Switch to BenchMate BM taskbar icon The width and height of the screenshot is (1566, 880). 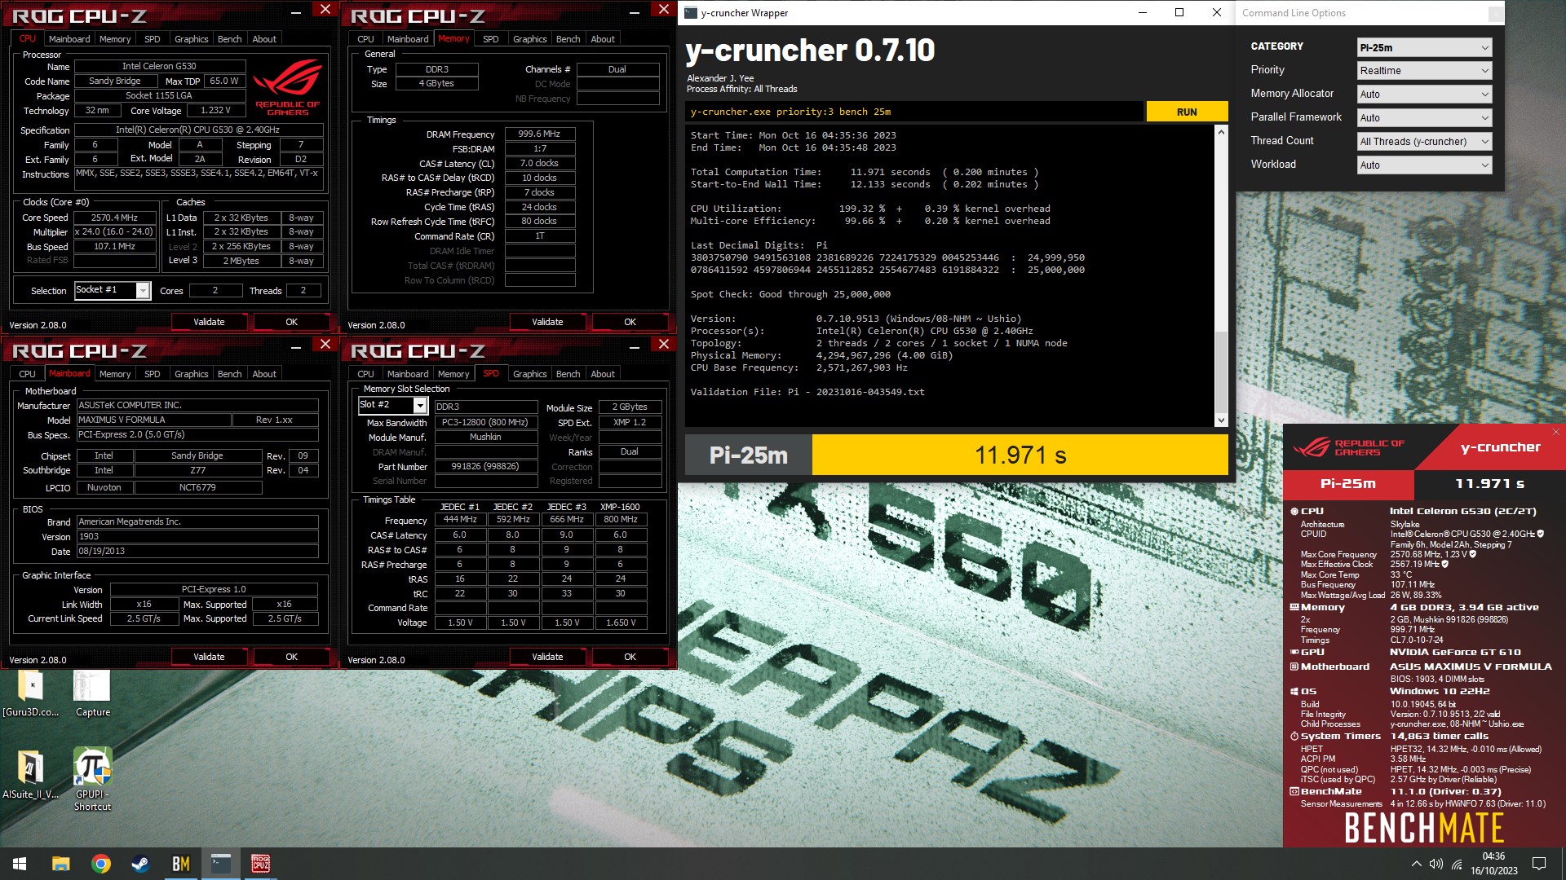click(180, 864)
